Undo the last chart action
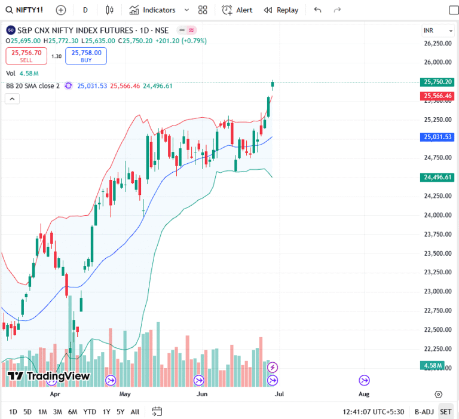The height and width of the screenshot is (419, 459). coord(317,10)
